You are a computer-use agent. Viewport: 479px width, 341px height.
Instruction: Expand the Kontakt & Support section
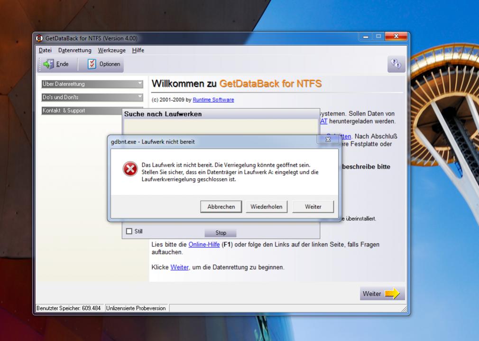tap(82, 110)
